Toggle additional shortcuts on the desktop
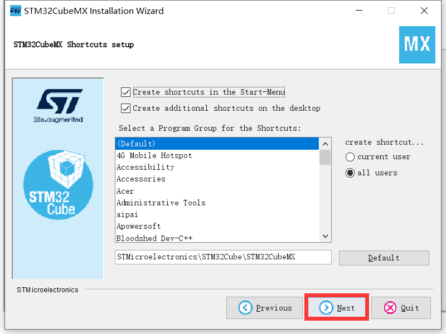This screenshot has width=446, height=334. 126,108
